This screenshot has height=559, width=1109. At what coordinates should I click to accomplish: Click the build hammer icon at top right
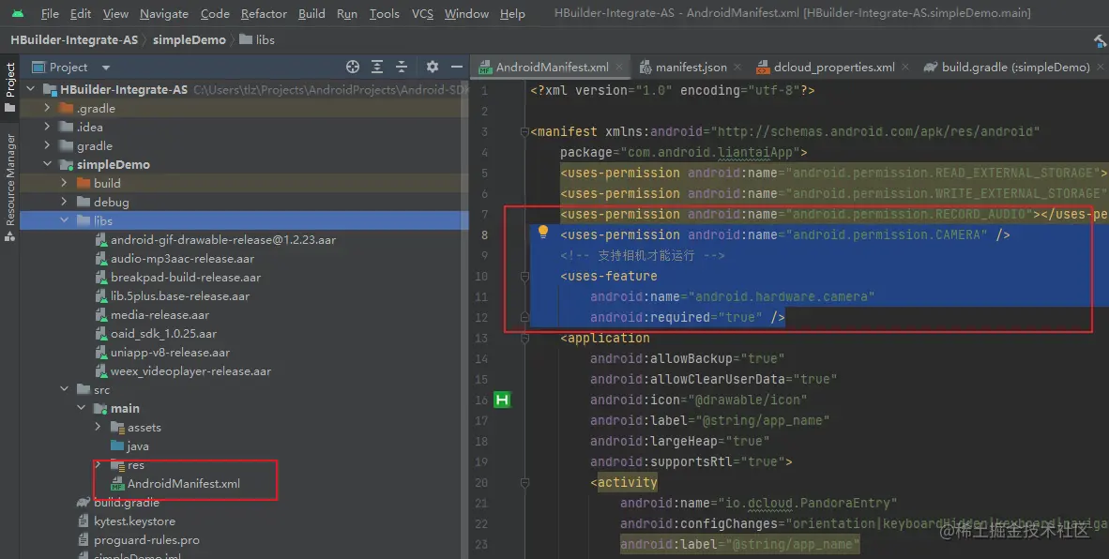[1101, 41]
